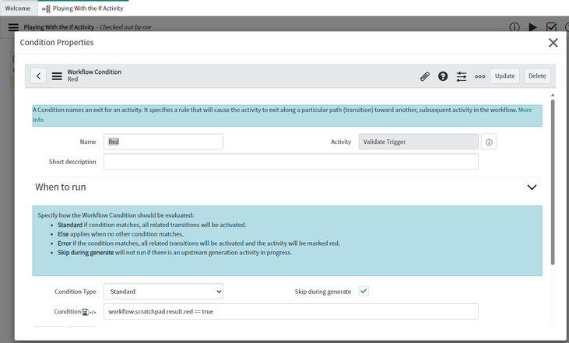Viewport: 569px width, 343px height.
Task: Click the form vertical scrollbar
Action: (553, 182)
